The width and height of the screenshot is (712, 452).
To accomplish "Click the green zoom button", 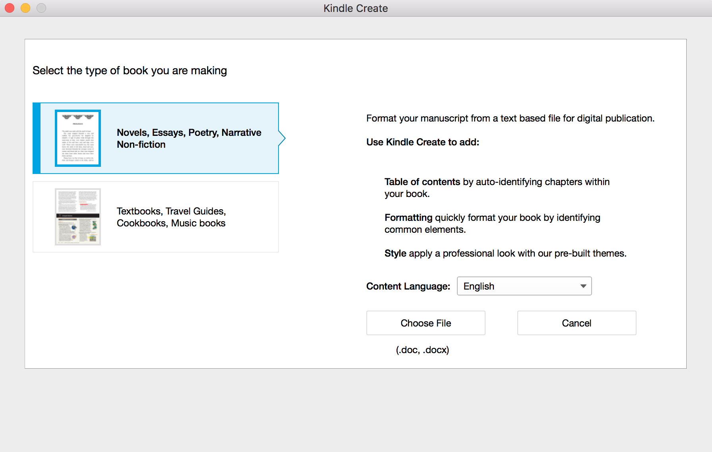I will click(41, 8).
